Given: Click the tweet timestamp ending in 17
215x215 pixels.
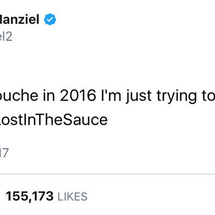Looking at the screenshot, I should coord(4,153).
